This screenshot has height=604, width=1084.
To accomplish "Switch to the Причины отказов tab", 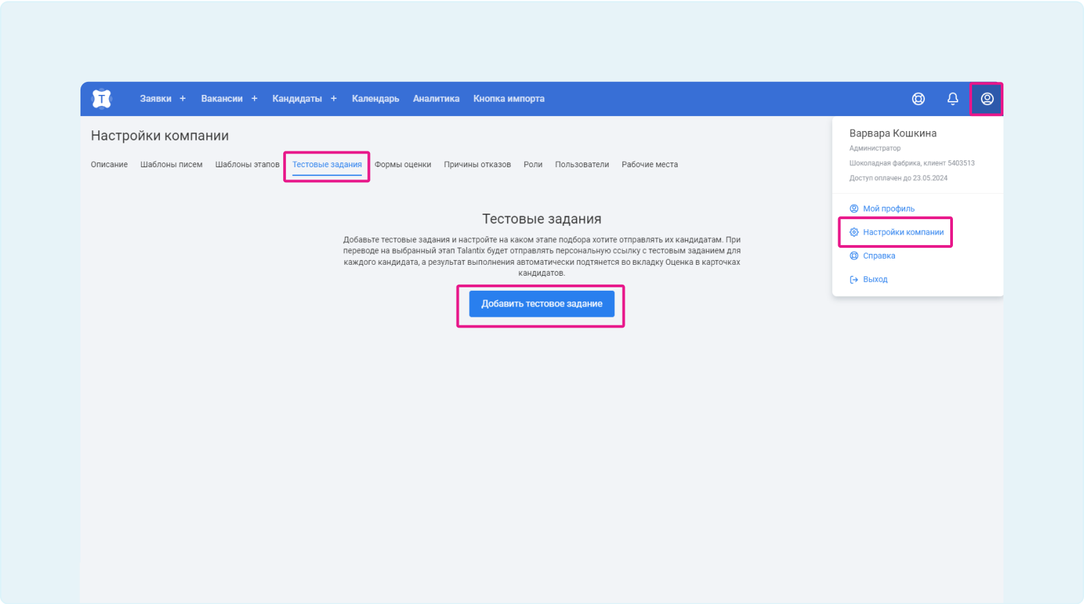I will 477,164.
